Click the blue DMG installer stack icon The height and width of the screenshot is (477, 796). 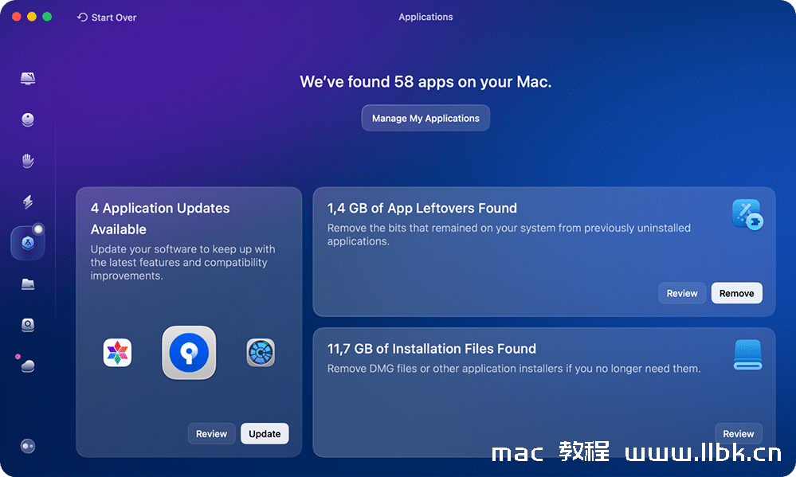[747, 354]
